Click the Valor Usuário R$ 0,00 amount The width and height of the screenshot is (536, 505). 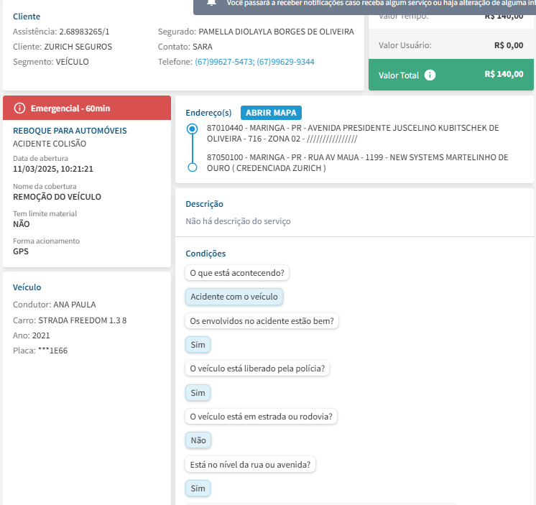tap(509, 45)
